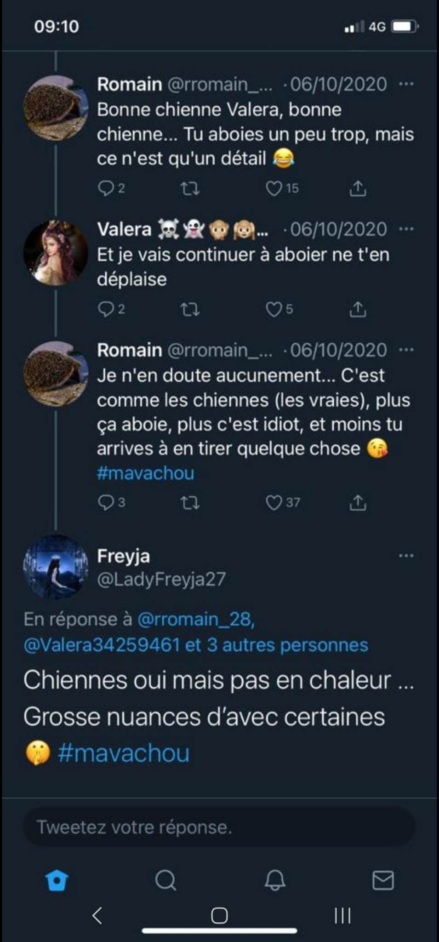Like Romain's tweet with 37 likes

pos(274,503)
